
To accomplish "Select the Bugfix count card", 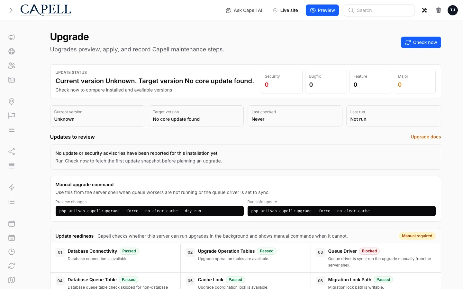I will click(326, 82).
